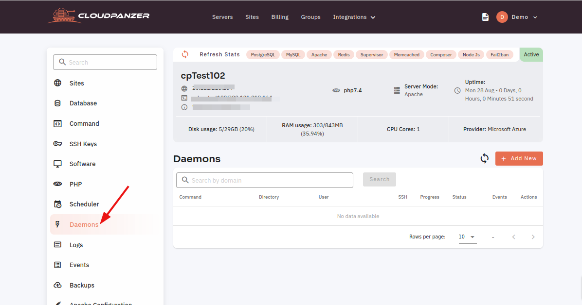Click the Fail2ban service tag
Viewport: 582px width, 305px height.
pos(500,55)
